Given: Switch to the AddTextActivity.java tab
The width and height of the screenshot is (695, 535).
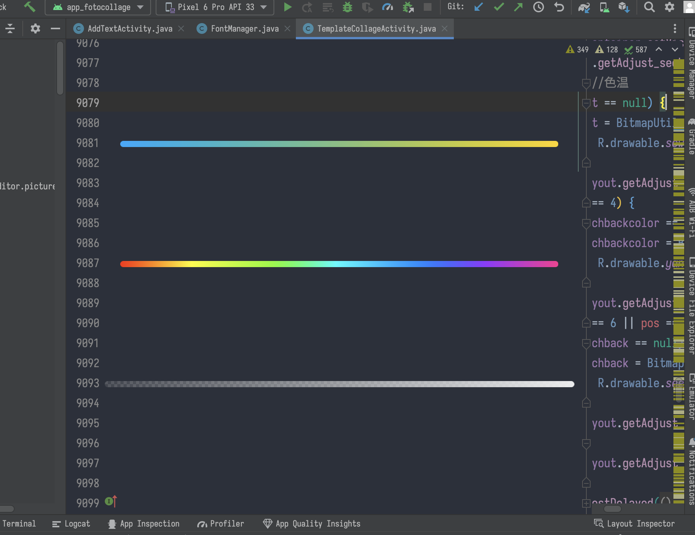Looking at the screenshot, I should point(129,29).
